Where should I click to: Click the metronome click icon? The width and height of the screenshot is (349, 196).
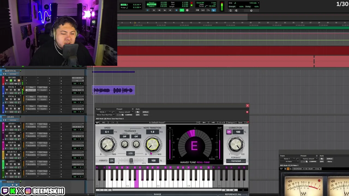coord(203,10)
